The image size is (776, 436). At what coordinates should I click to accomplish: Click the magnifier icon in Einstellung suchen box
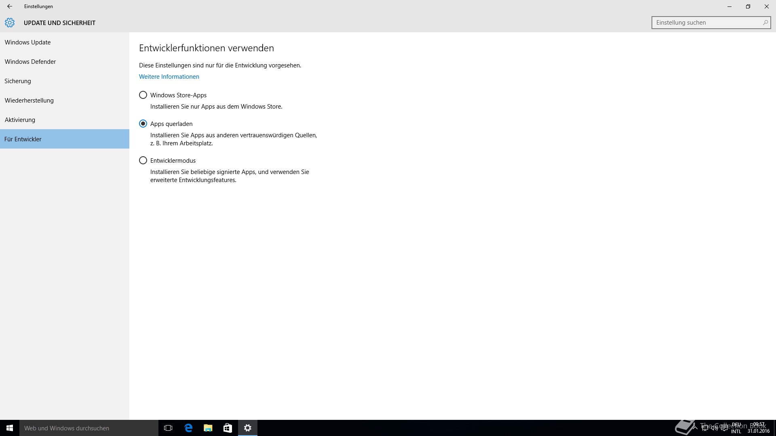(x=765, y=23)
